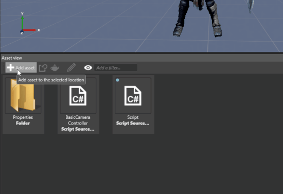Click empty area of asset view
The width and height of the screenshot is (283, 194).
click(199, 153)
